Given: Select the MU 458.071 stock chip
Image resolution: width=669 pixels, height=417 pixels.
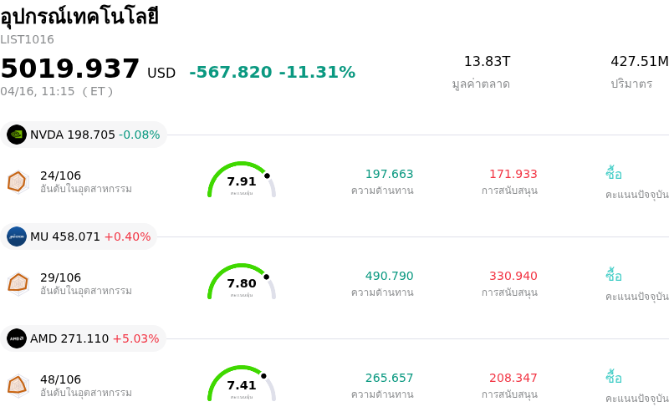Looking at the screenshot, I should coord(79,236).
